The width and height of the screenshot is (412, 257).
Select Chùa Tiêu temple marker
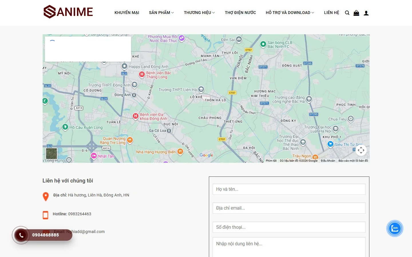coord(351,119)
